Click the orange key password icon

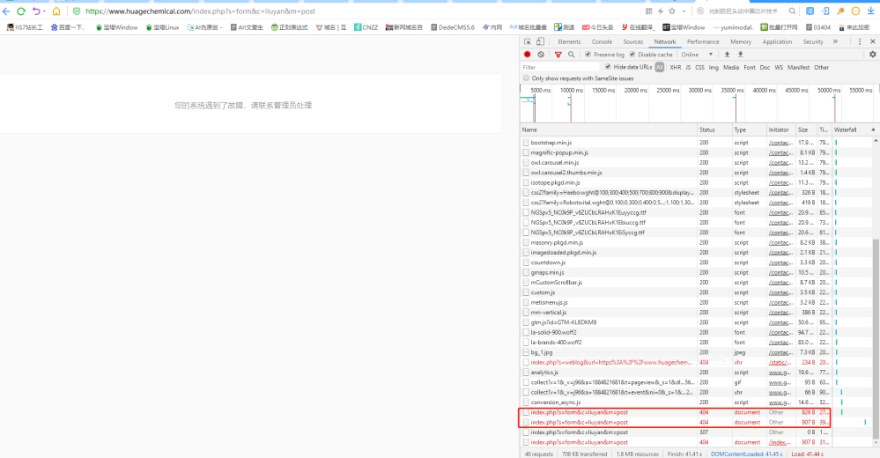840,11
